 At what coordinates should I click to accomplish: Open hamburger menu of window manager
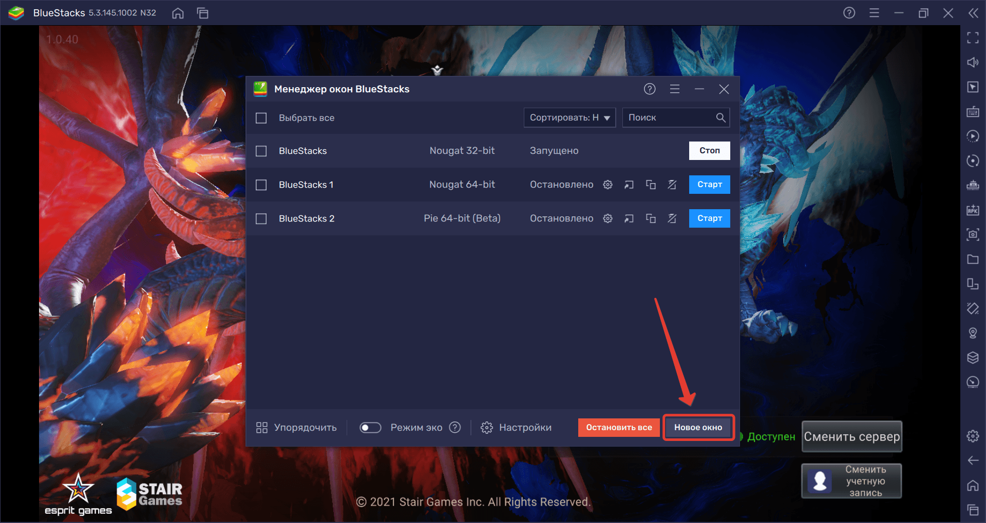[x=675, y=89]
